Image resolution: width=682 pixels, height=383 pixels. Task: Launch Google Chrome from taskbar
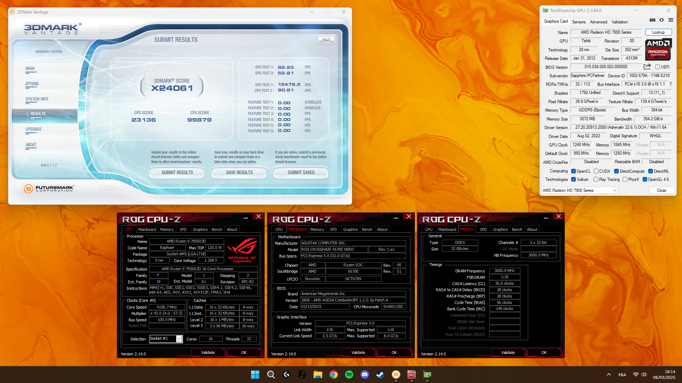click(x=333, y=374)
